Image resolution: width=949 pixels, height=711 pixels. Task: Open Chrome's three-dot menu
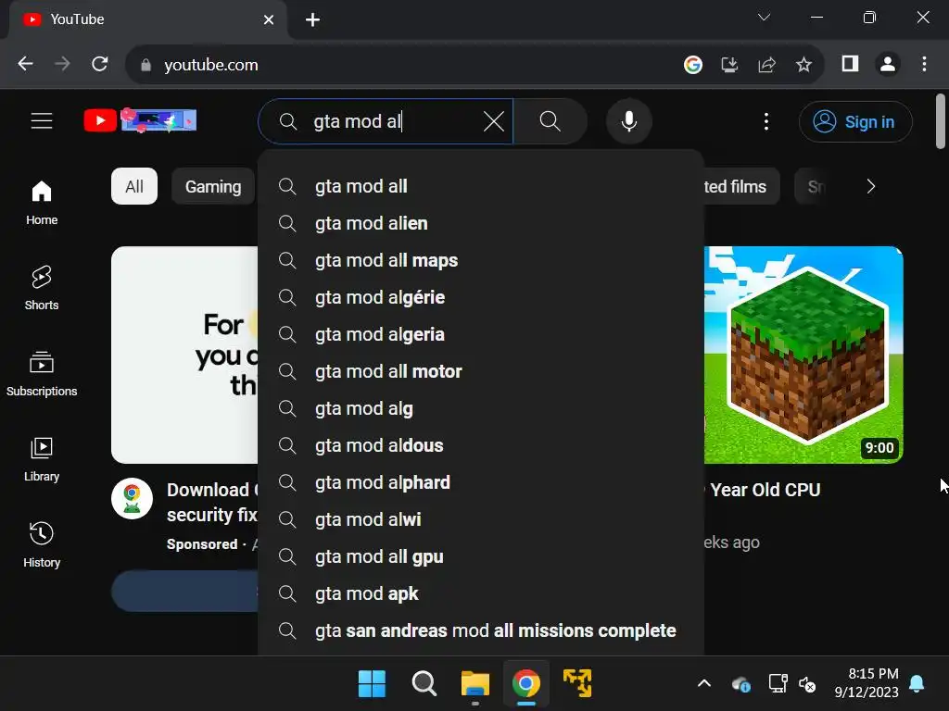[924, 64]
